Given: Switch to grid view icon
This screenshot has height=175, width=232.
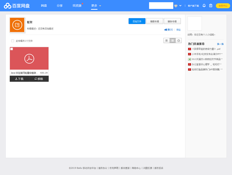Looking at the screenshot, I should pos(173,40).
